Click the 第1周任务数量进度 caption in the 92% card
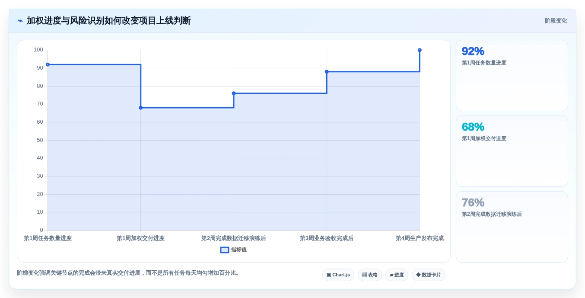Viewport: 585px width, 298px height. (x=484, y=63)
